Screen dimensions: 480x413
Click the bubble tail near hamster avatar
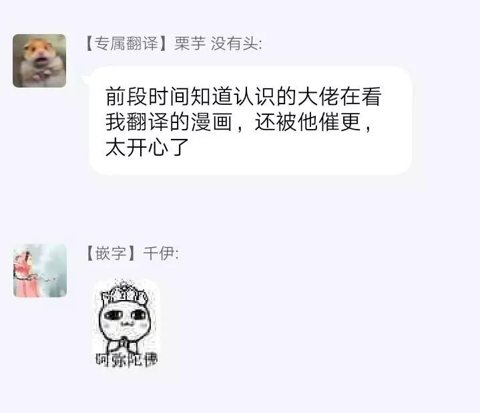[x=85, y=79]
